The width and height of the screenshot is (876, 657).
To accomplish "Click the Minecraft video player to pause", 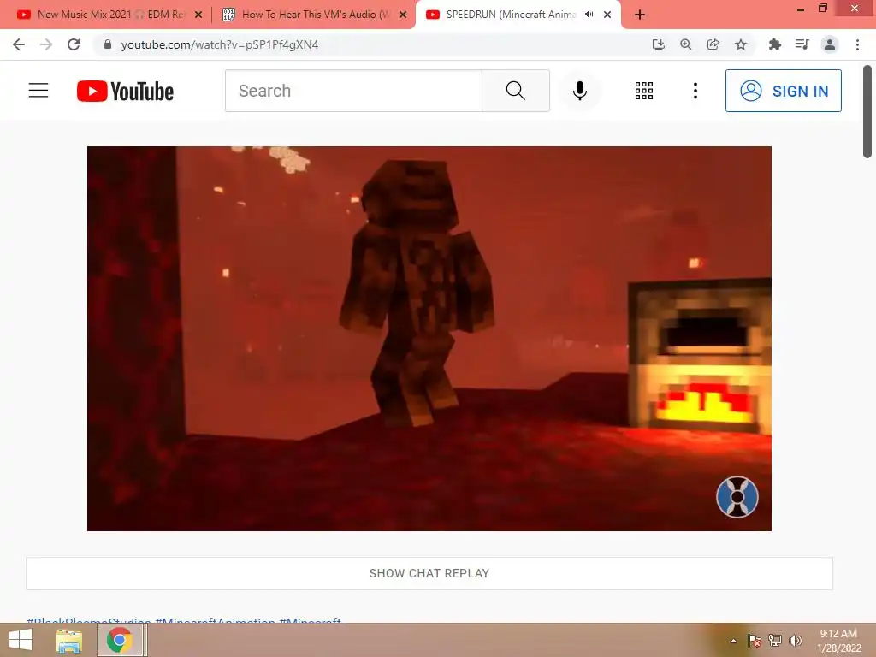I will (x=429, y=339).
